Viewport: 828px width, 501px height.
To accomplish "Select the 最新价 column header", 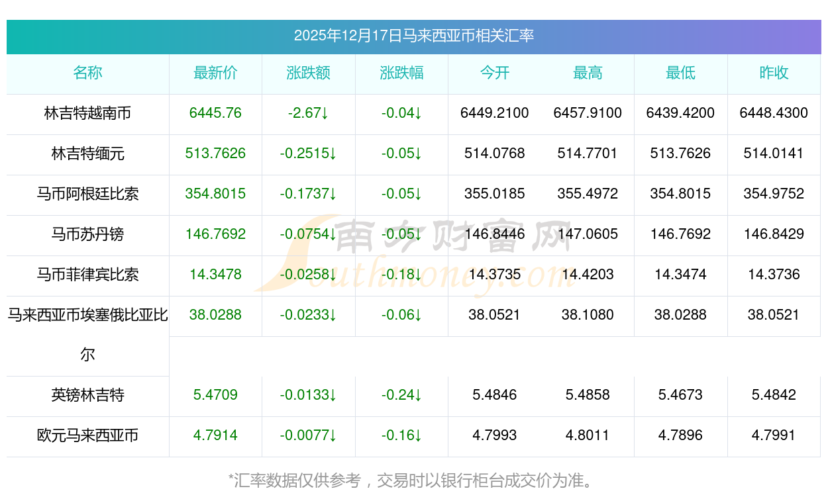I will click(x=215, y=73).
